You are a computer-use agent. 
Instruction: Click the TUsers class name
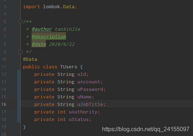pos(69,67)
